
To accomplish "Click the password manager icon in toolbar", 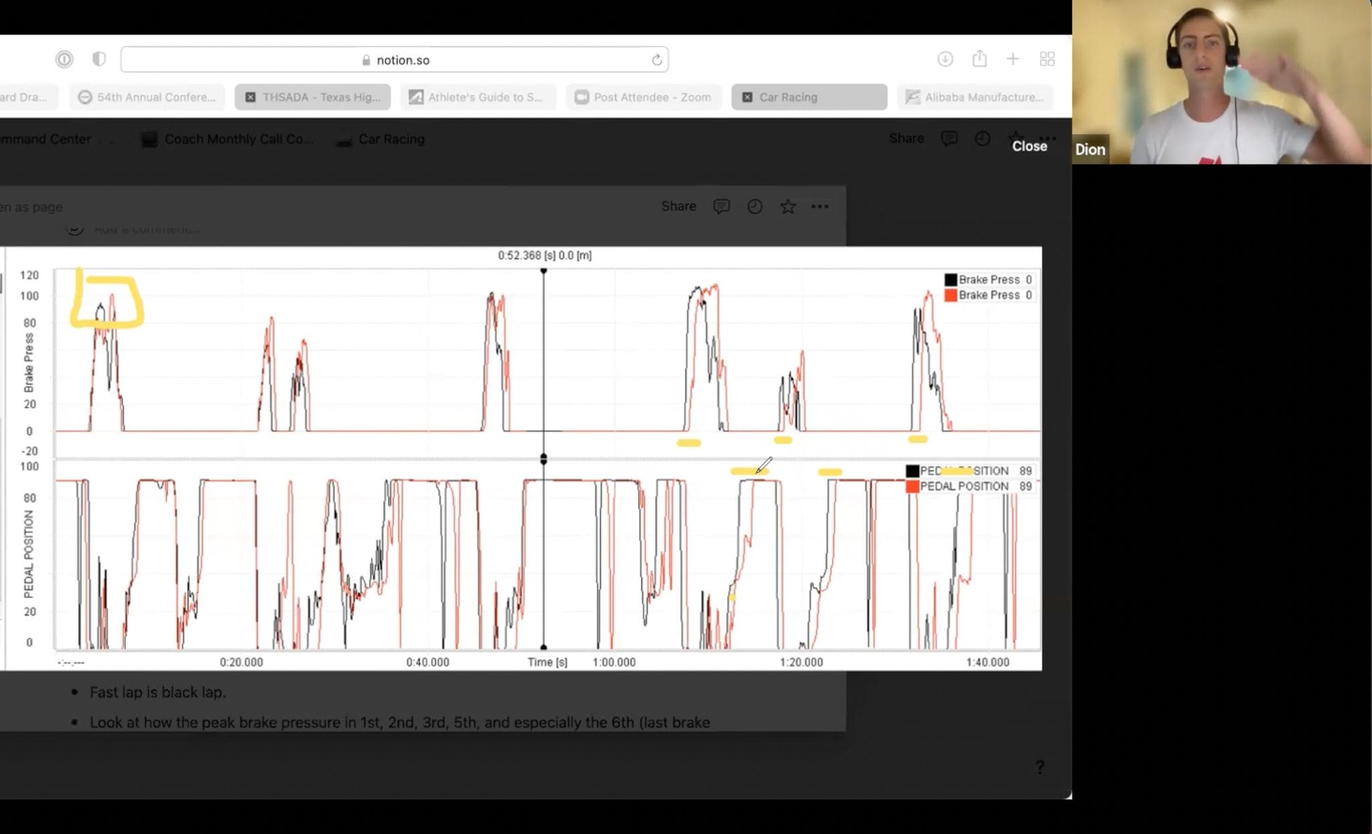I will coord(64,59).
